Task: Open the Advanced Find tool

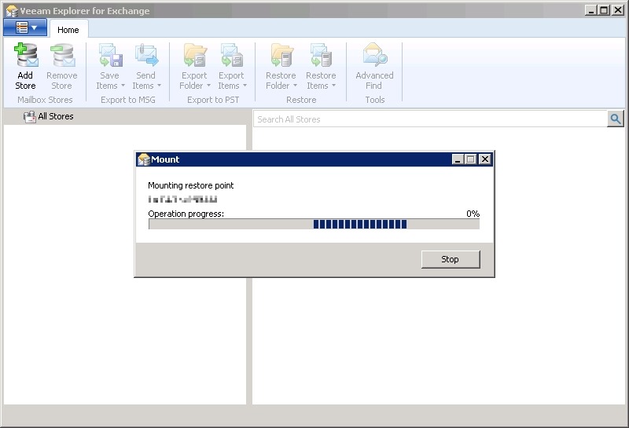Action: 375,67
